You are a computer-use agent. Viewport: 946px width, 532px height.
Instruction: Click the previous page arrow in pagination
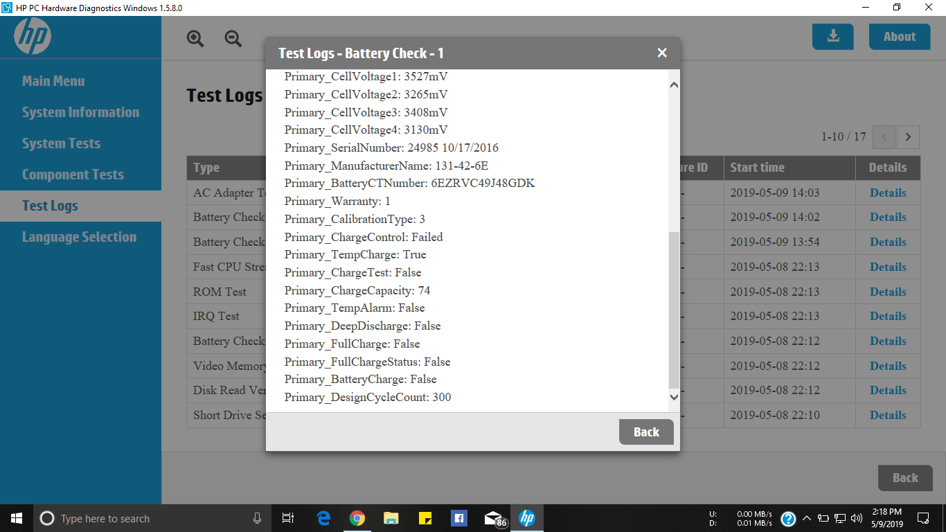pos(884,137)
